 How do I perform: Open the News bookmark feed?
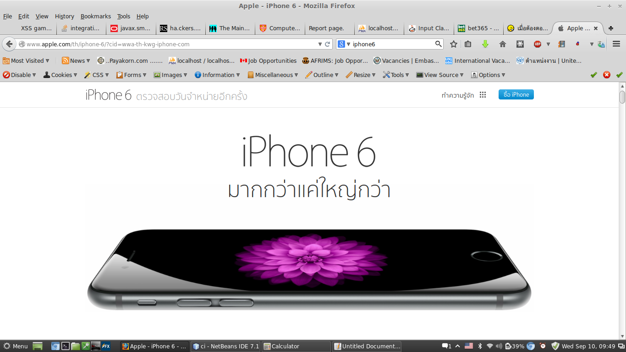pyautogui.click(x=76, y=60)
